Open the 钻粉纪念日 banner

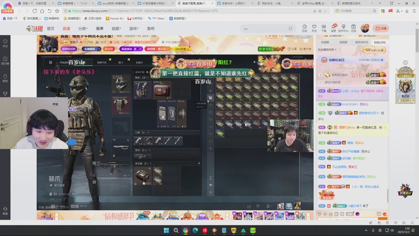[x=352, y=60]
